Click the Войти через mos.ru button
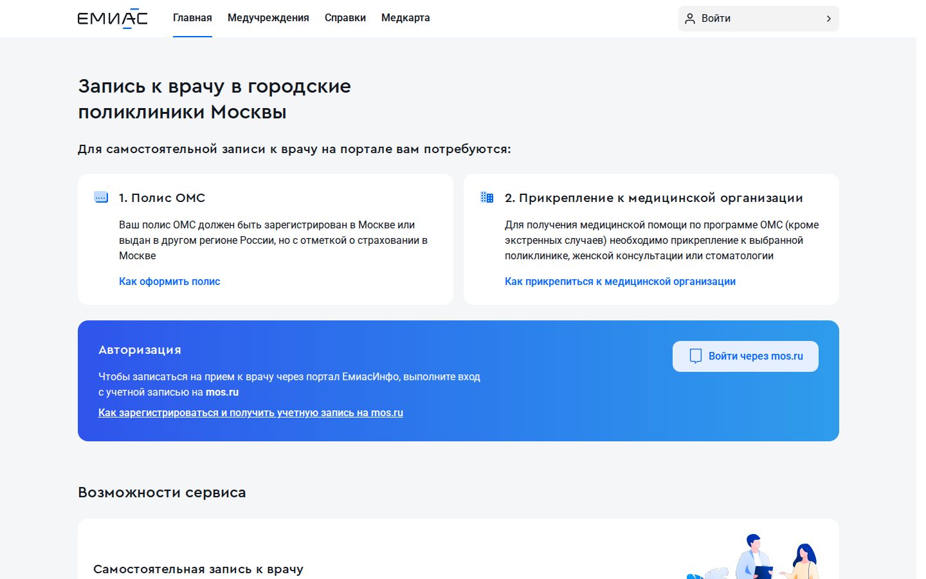 pyautogui.click(x=745, y=356)
